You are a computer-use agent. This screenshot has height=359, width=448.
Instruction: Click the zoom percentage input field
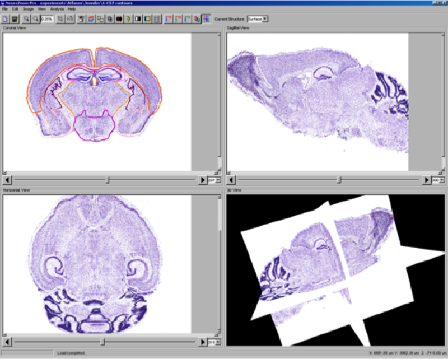46,18
